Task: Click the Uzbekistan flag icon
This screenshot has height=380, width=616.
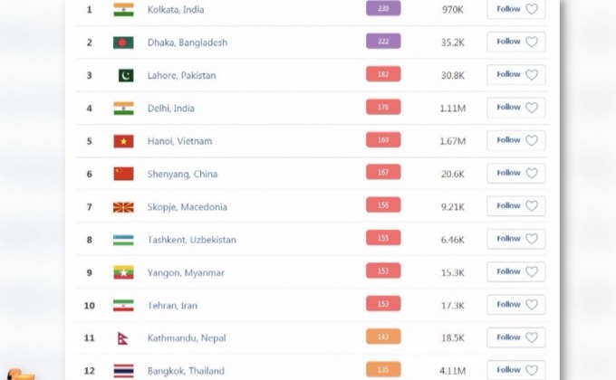Action: [x=123, y=240]
